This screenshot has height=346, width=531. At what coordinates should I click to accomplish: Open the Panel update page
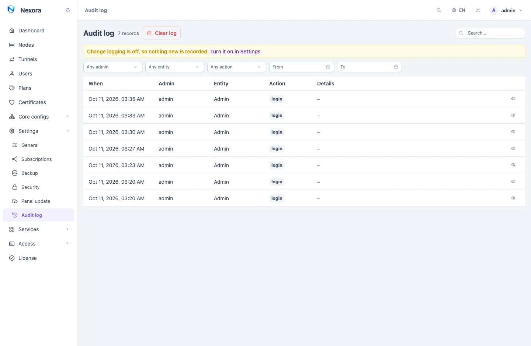click(39, 201)
